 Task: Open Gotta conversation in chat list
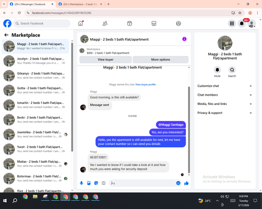tap(35, 90)
